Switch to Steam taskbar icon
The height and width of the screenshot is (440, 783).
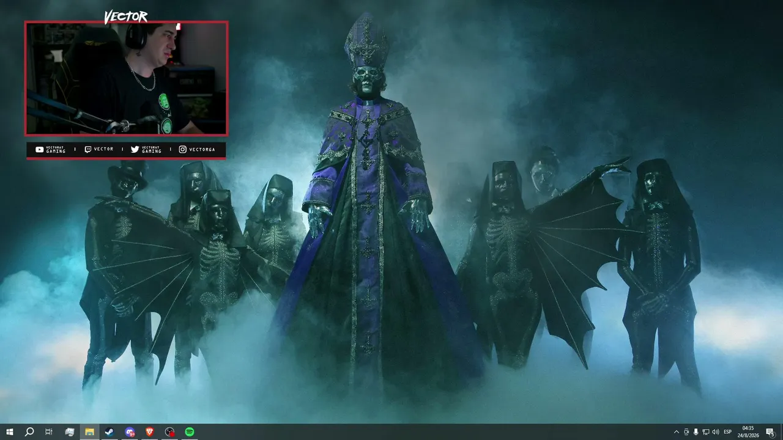pyautogui.click(x=109, y=432)
